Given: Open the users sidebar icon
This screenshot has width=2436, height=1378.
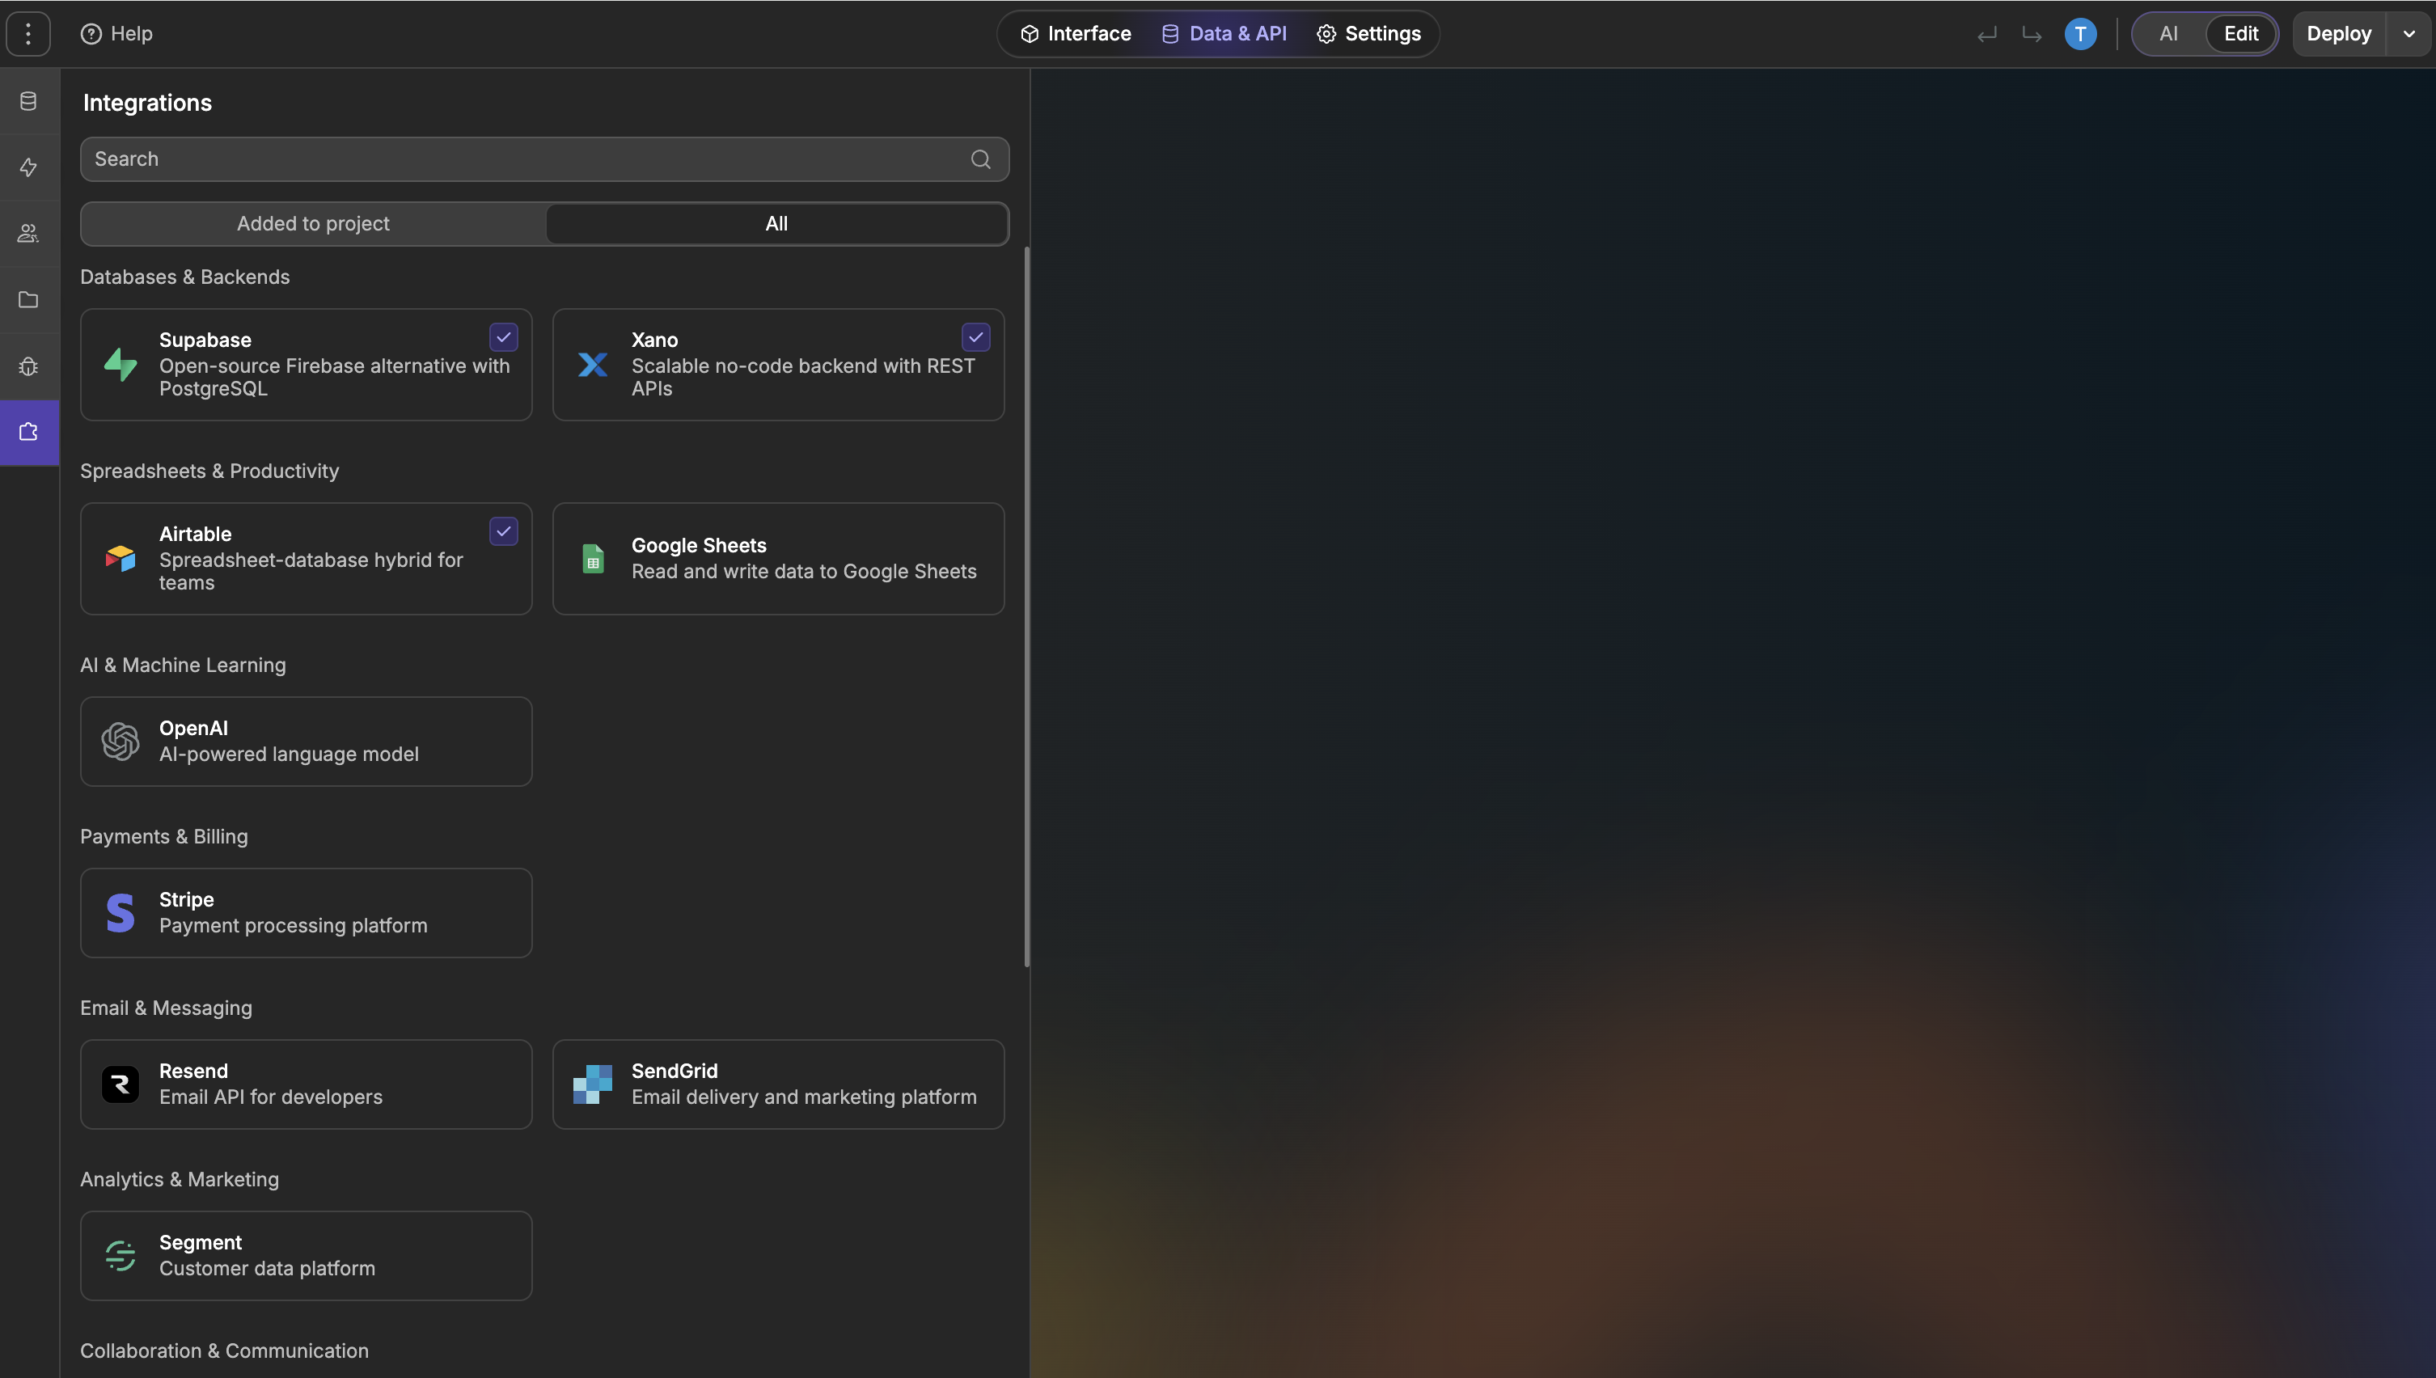Looking at the screenshot, I should tap(28, 233).
